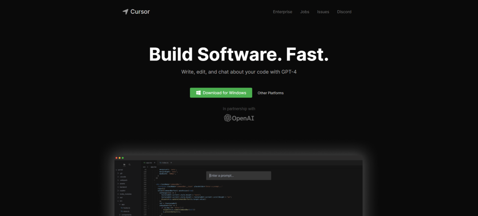The height and width of the screenshot is (216, 478).
Task: Switch to the app.tsx editor tab
Action: coord(149,163)
